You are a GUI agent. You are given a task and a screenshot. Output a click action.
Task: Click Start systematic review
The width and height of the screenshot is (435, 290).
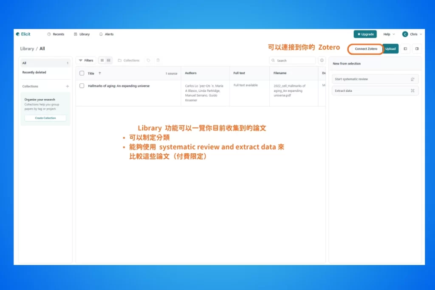click(x=375, y=79)
